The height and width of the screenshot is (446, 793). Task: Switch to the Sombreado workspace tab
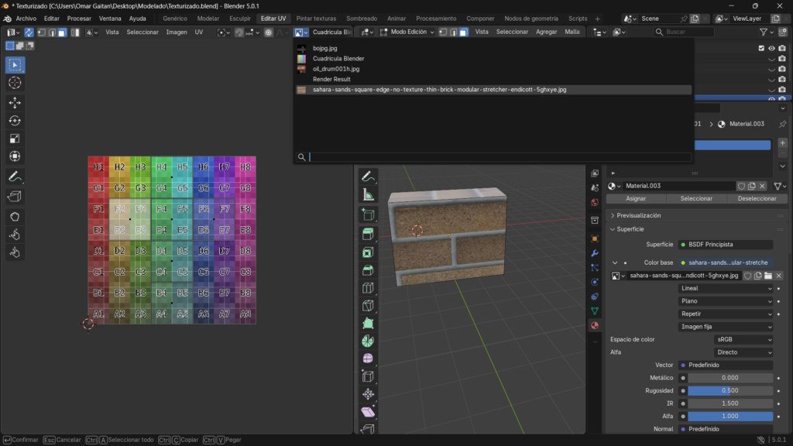362,18
